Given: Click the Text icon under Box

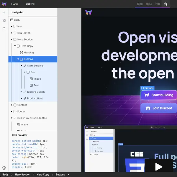Looking at the screenshot, I should [31, 85].
